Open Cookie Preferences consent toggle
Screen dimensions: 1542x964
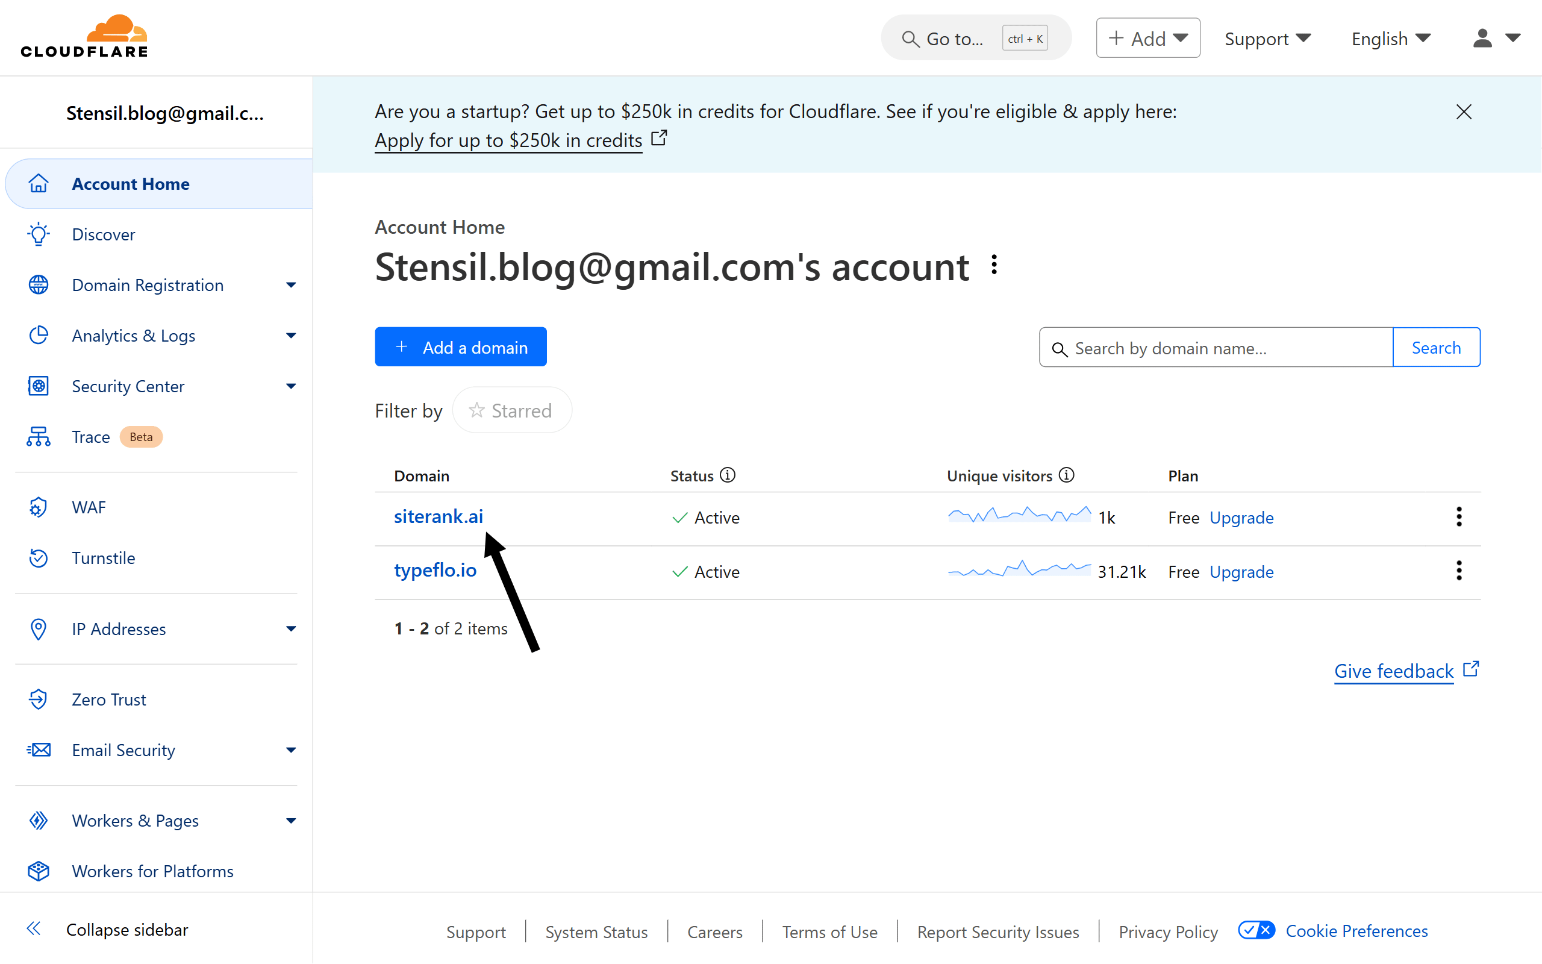[1256, 930]
